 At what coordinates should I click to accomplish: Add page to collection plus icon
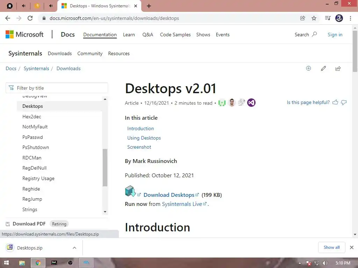[x=308, y=68]
